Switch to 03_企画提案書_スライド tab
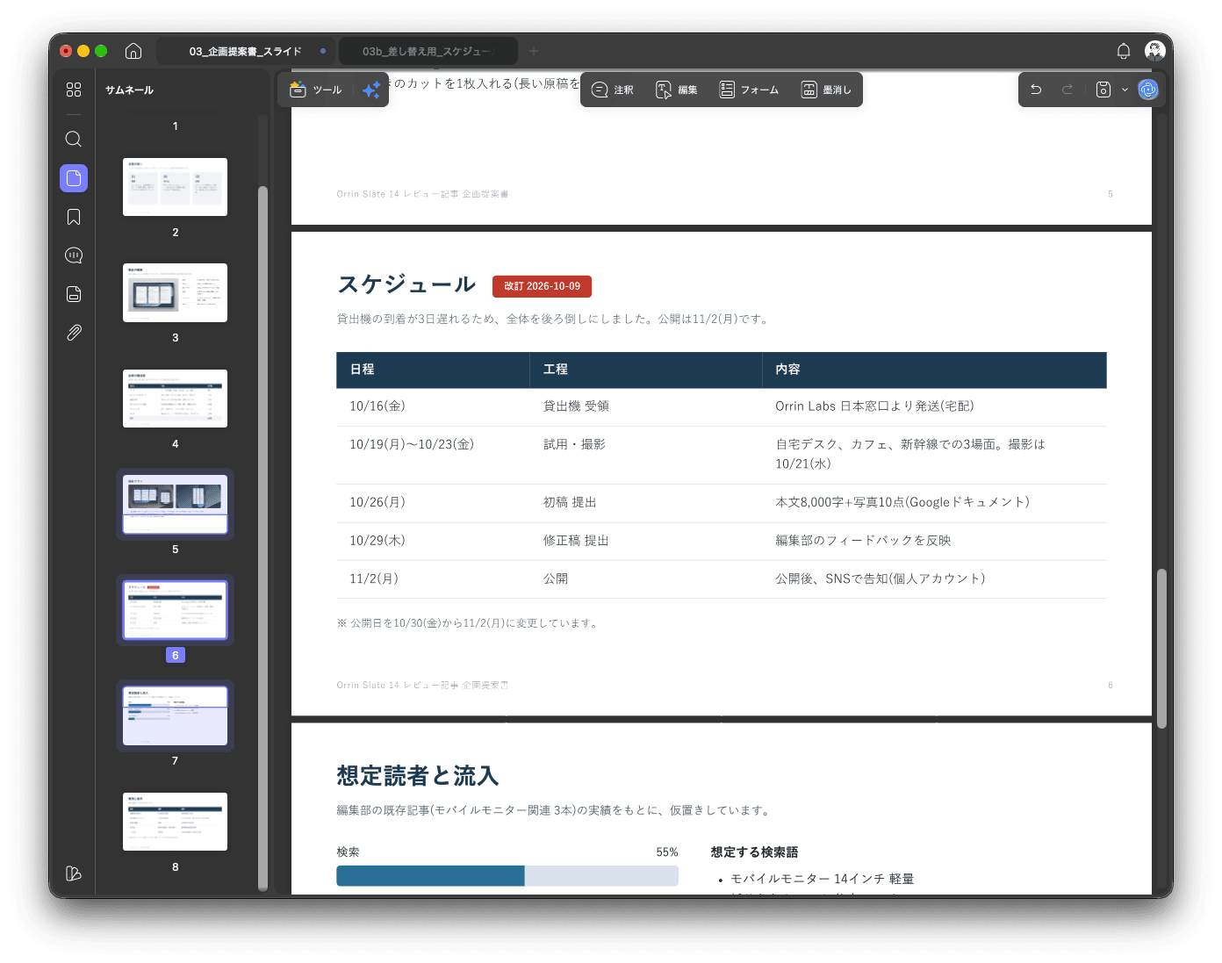The height and width of the screenshot is (963, 1222). (x=246, y=51)
